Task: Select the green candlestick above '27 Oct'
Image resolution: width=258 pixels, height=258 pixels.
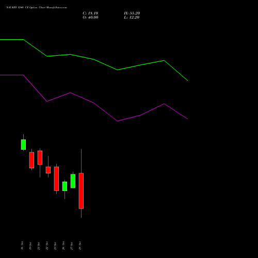Action: [x=73, y=181]
